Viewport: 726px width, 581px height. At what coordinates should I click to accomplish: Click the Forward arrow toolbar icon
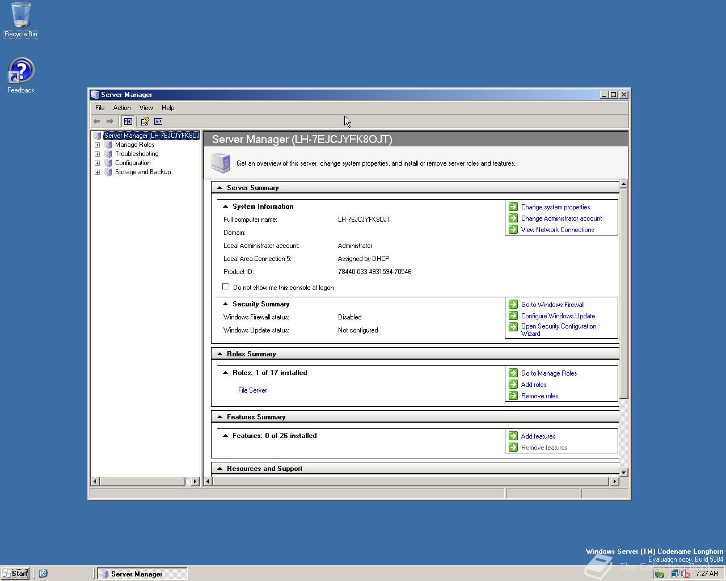pyautogui.click(x=110, y=121)
